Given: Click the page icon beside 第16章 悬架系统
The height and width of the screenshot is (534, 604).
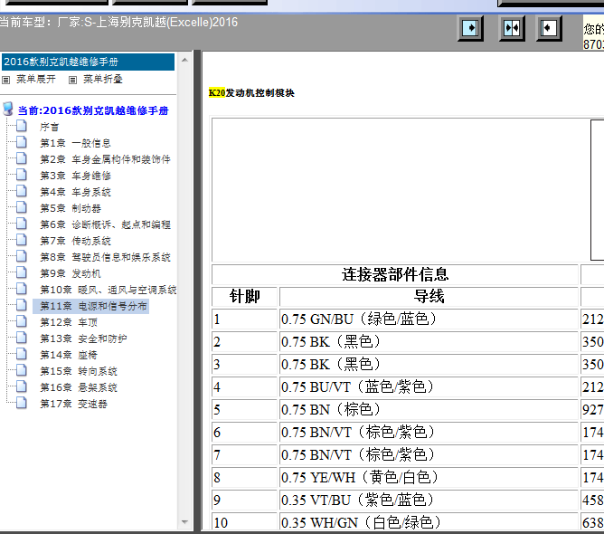Looking at the screenshot, I should [21, 386].
